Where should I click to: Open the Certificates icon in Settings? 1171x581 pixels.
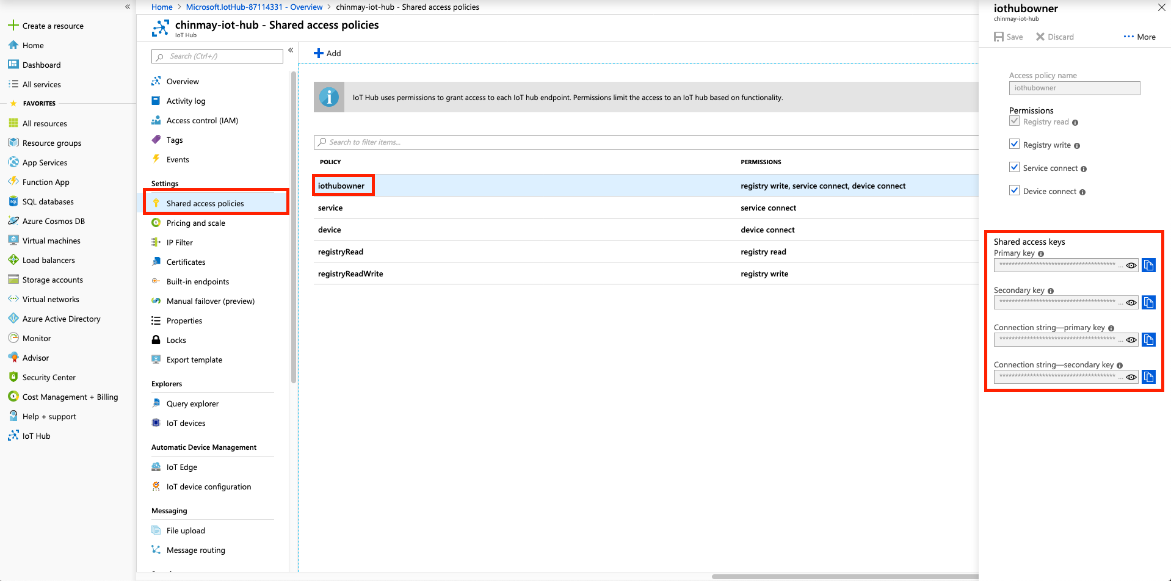tap(156, 262)
